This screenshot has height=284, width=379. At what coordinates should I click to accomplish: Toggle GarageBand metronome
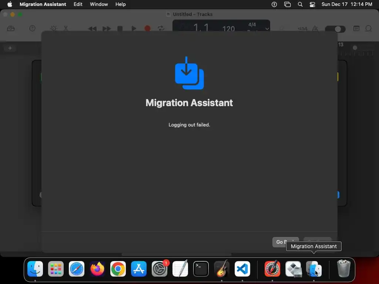tap(315, 28)
